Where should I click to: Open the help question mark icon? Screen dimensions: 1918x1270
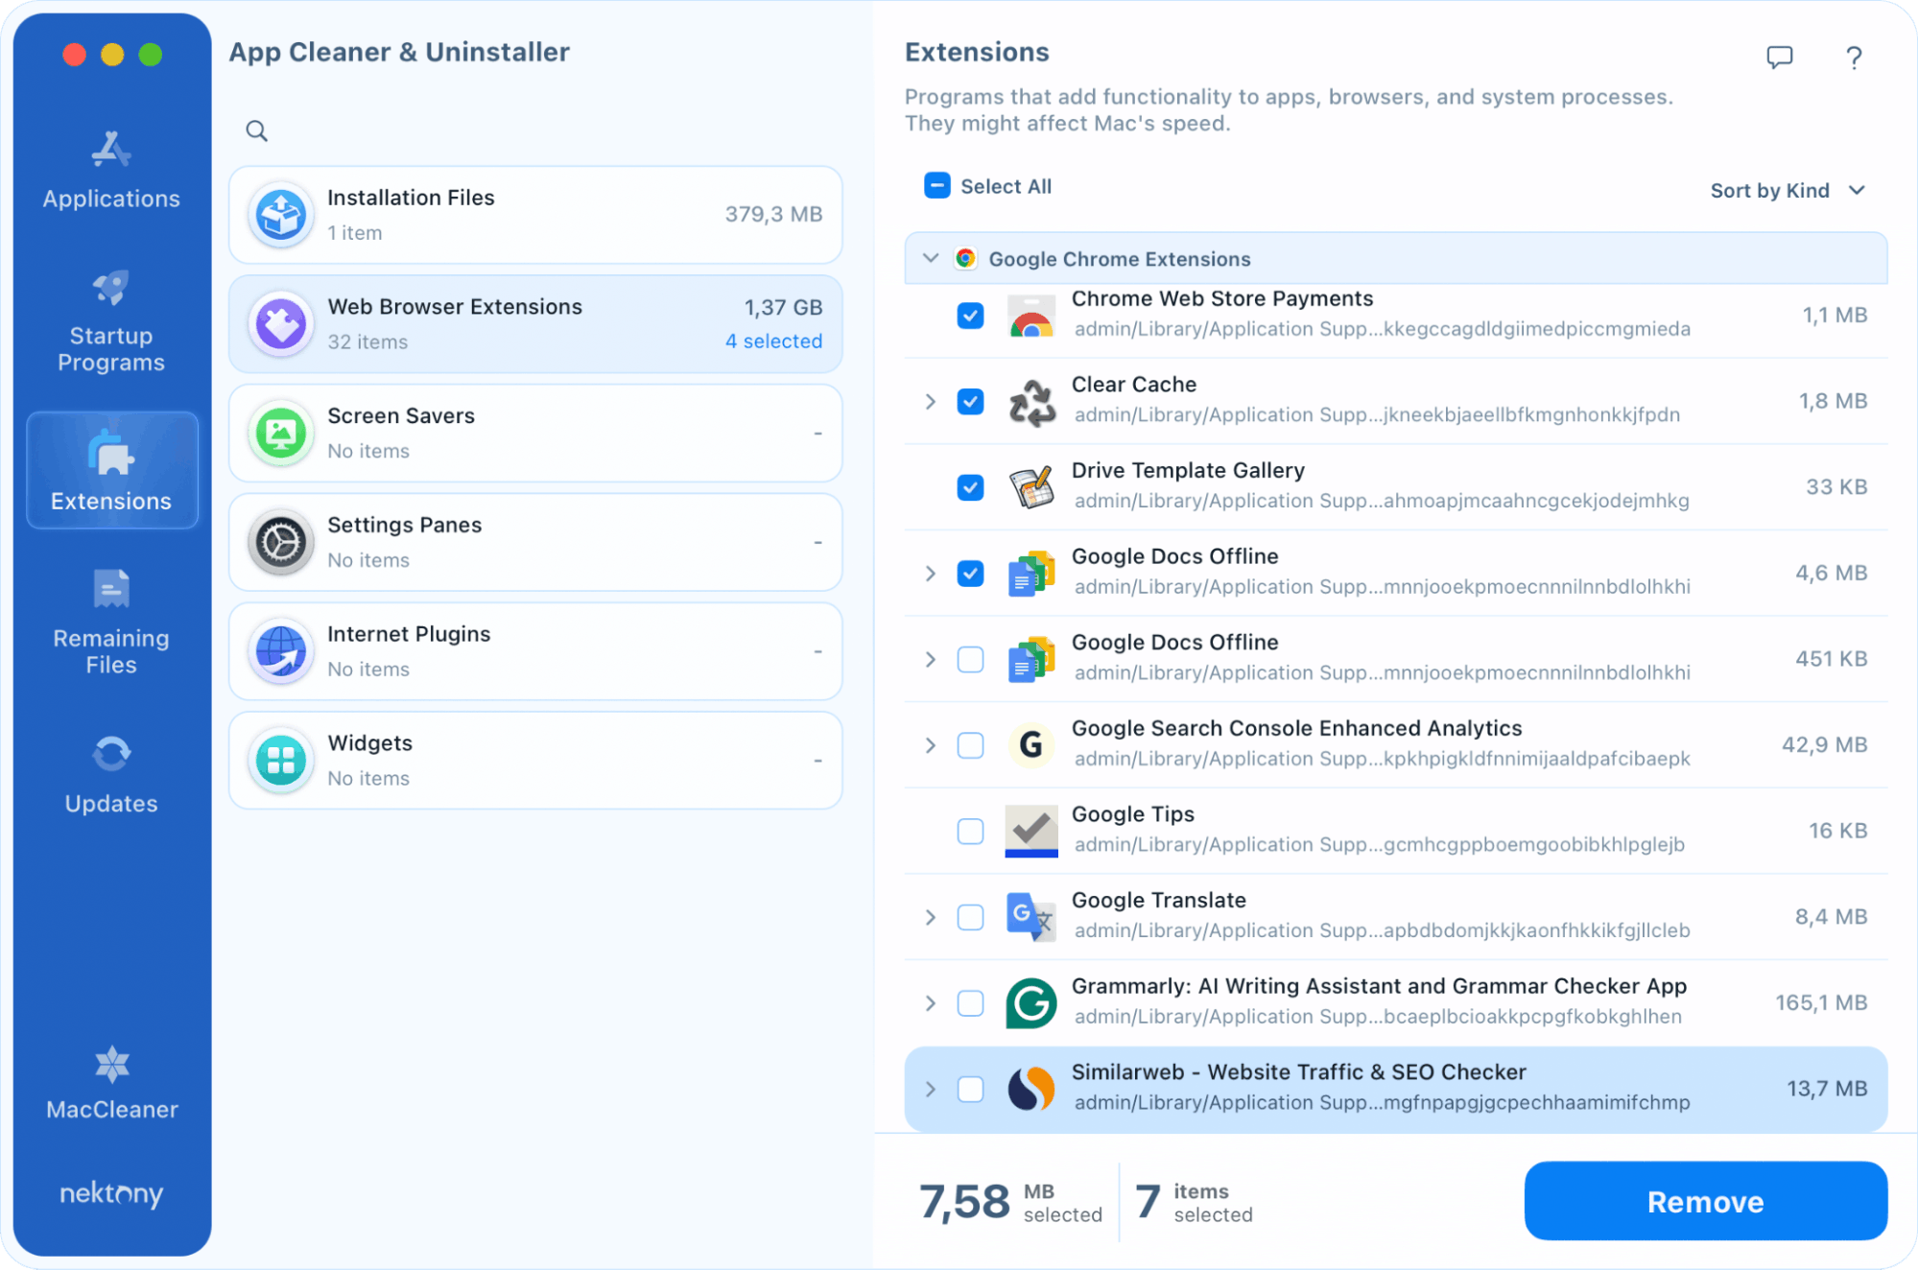click(1853, 58)
